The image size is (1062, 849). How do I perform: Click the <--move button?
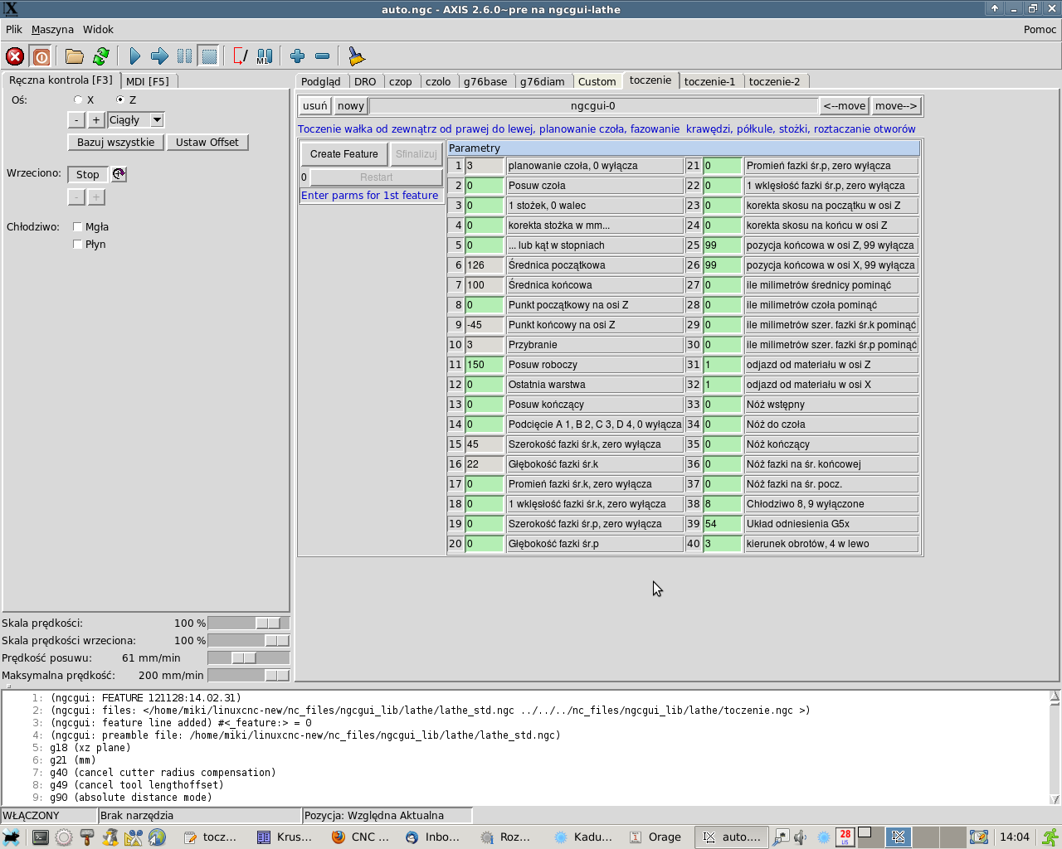[845, 106]
